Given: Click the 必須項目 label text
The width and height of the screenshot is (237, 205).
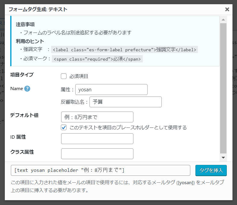Looking at the screenshot, I should (79, 76).
